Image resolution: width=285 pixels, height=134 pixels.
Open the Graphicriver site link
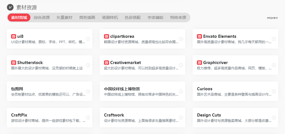(x=215, y=63)
